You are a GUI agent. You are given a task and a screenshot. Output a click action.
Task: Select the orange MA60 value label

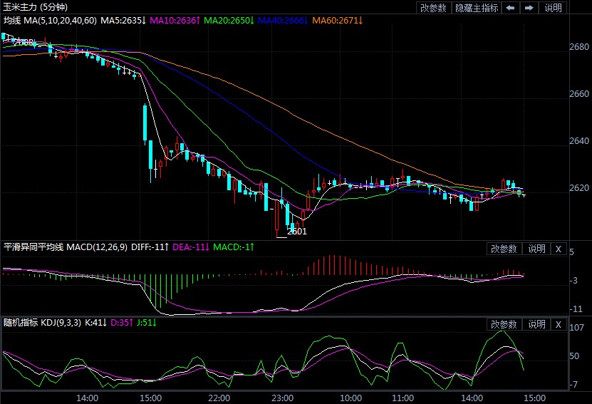338,21
